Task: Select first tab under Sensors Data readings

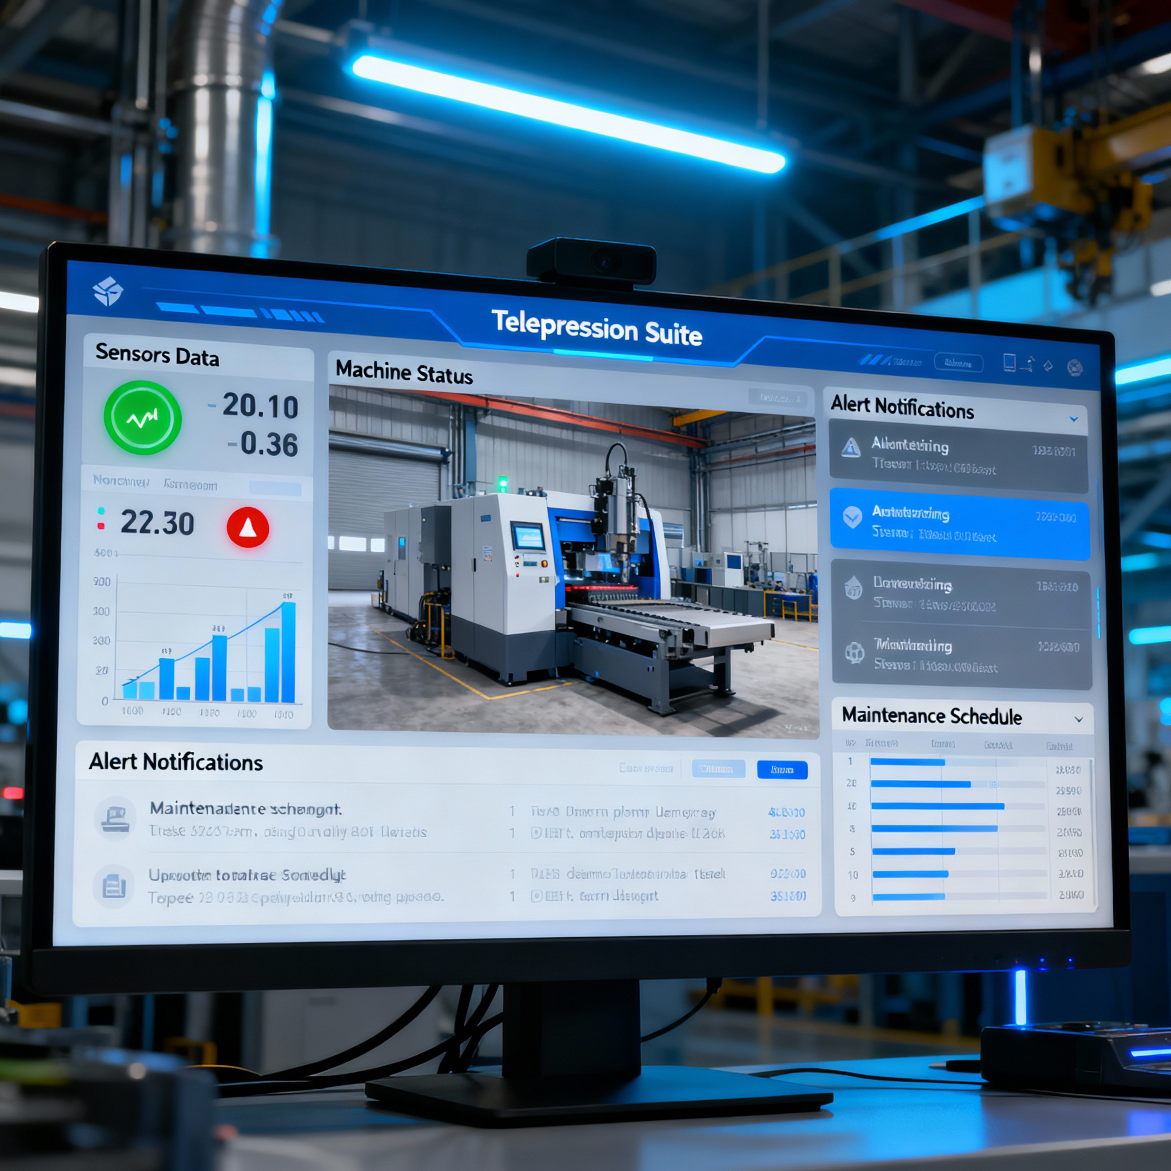Action: tap(121, 481)
